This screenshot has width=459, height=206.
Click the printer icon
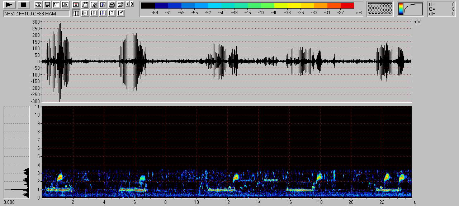click(x=112, y=5)
